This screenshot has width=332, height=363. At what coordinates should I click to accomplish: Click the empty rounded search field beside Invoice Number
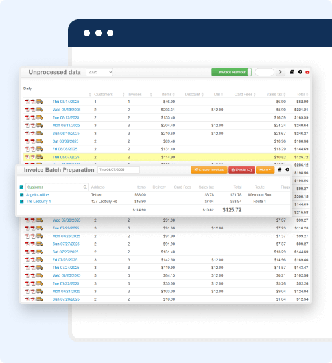tap(265, 72)
